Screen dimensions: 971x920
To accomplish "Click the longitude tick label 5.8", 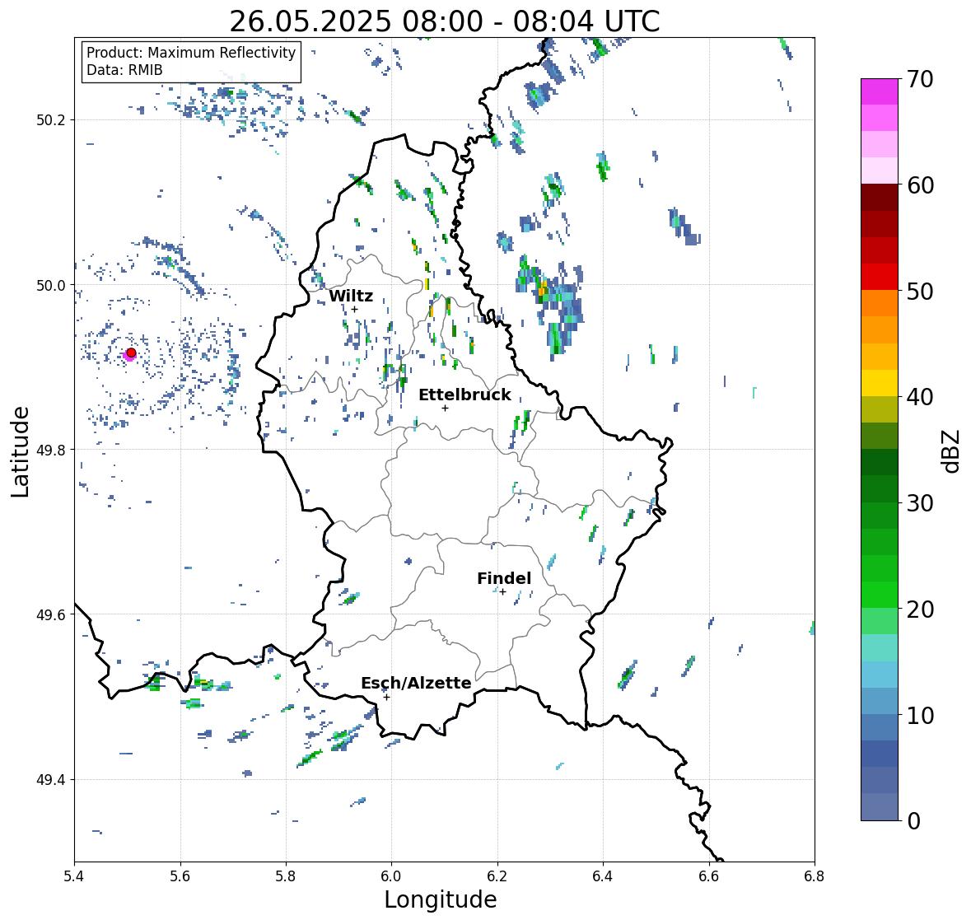I will click(286, 876).
